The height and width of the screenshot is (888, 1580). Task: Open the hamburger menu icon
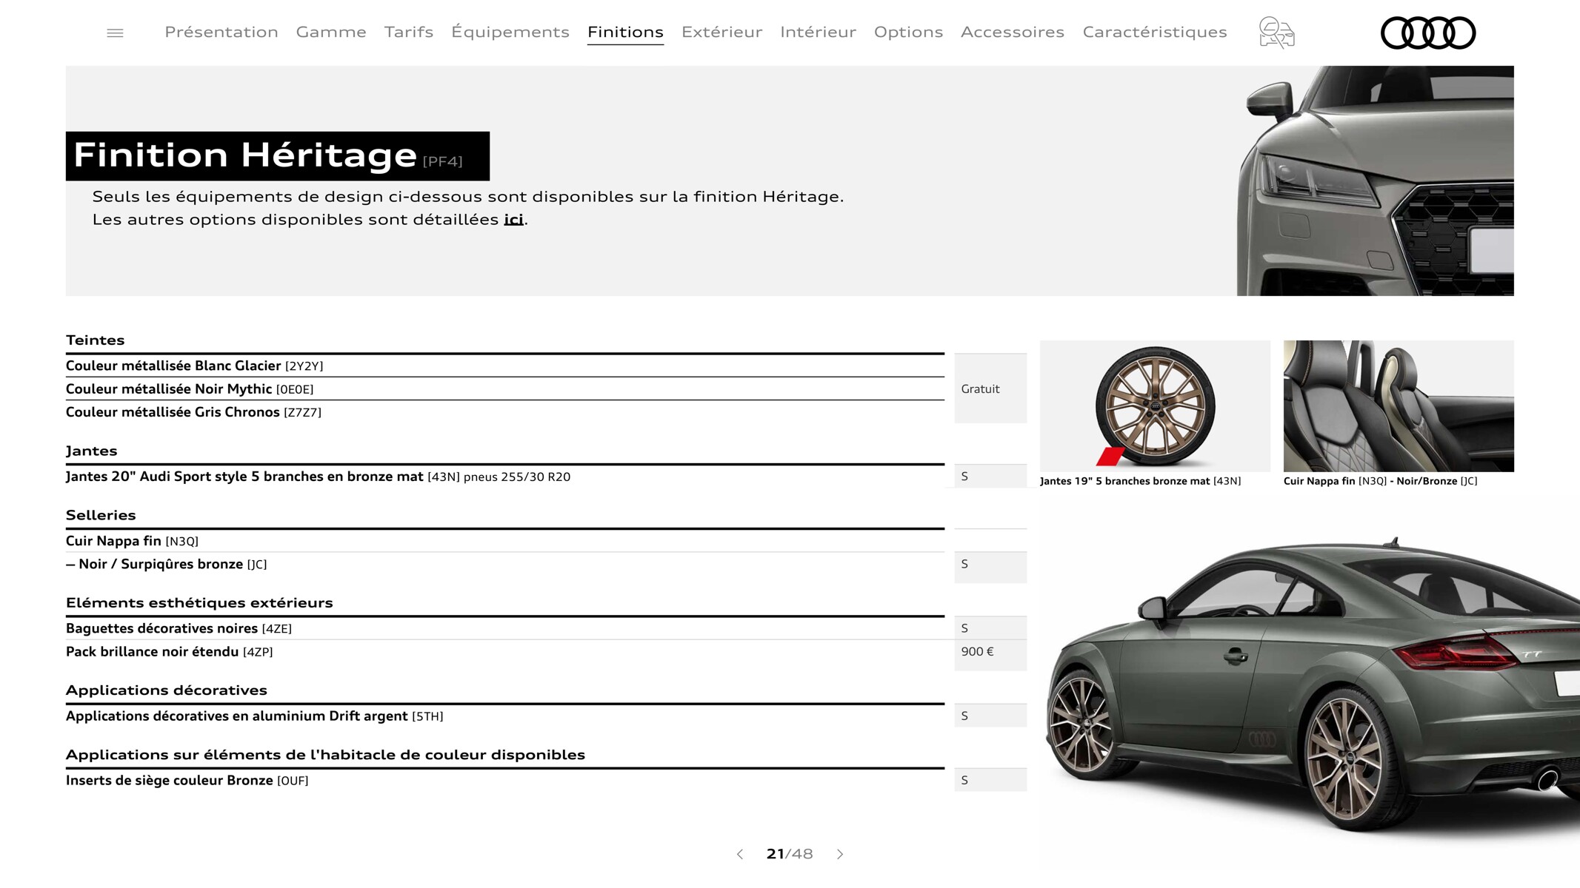[x=115, y=33]
